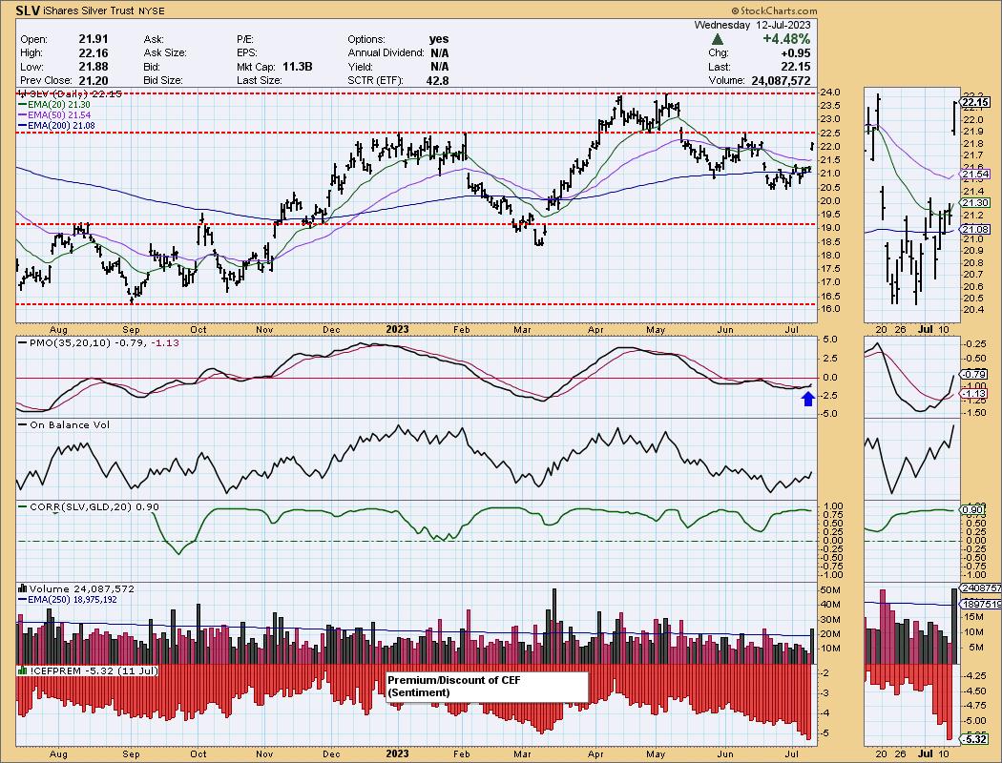Image resolution: width=1002 pixels, height=763 pixels.
Task: Click the 21.30 EMA tag in zoom panel
Action: coord(975,203)
